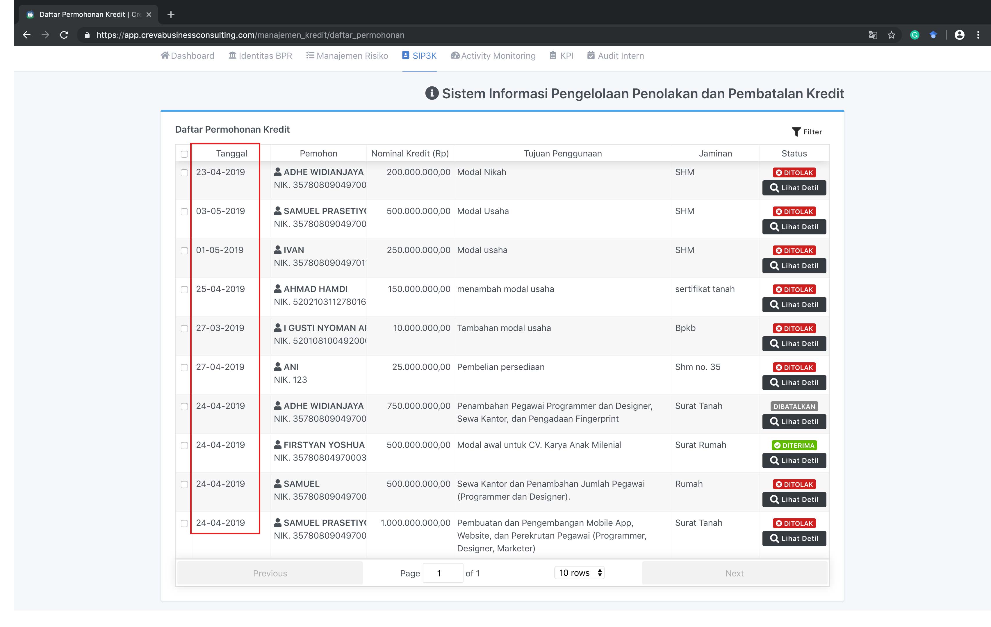Viewport: 991px width, 627px height.
Task: Bookmark page with the star icon
Action: pyautogui.click(x=892, y=35)
